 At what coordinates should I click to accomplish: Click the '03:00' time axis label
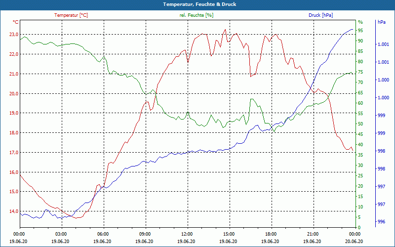60,234
